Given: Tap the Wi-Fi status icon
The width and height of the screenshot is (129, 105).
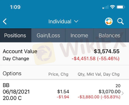Looking at the screenshot, I should pos(113,7).
